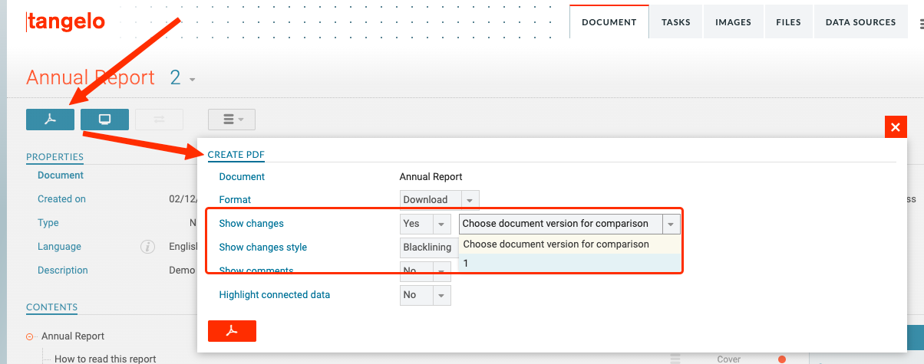Click the red generate PDF button

point(232,331)
